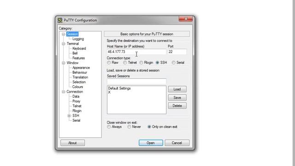This screenshot has height=166, width=295.
Task: Click the Delete session button
Action: tap(177, 106)
